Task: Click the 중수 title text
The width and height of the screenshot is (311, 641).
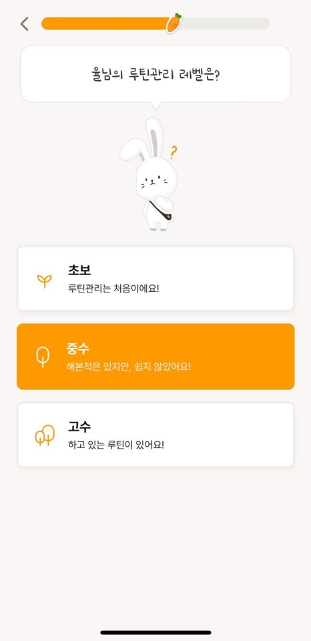Action: point(77,349)
